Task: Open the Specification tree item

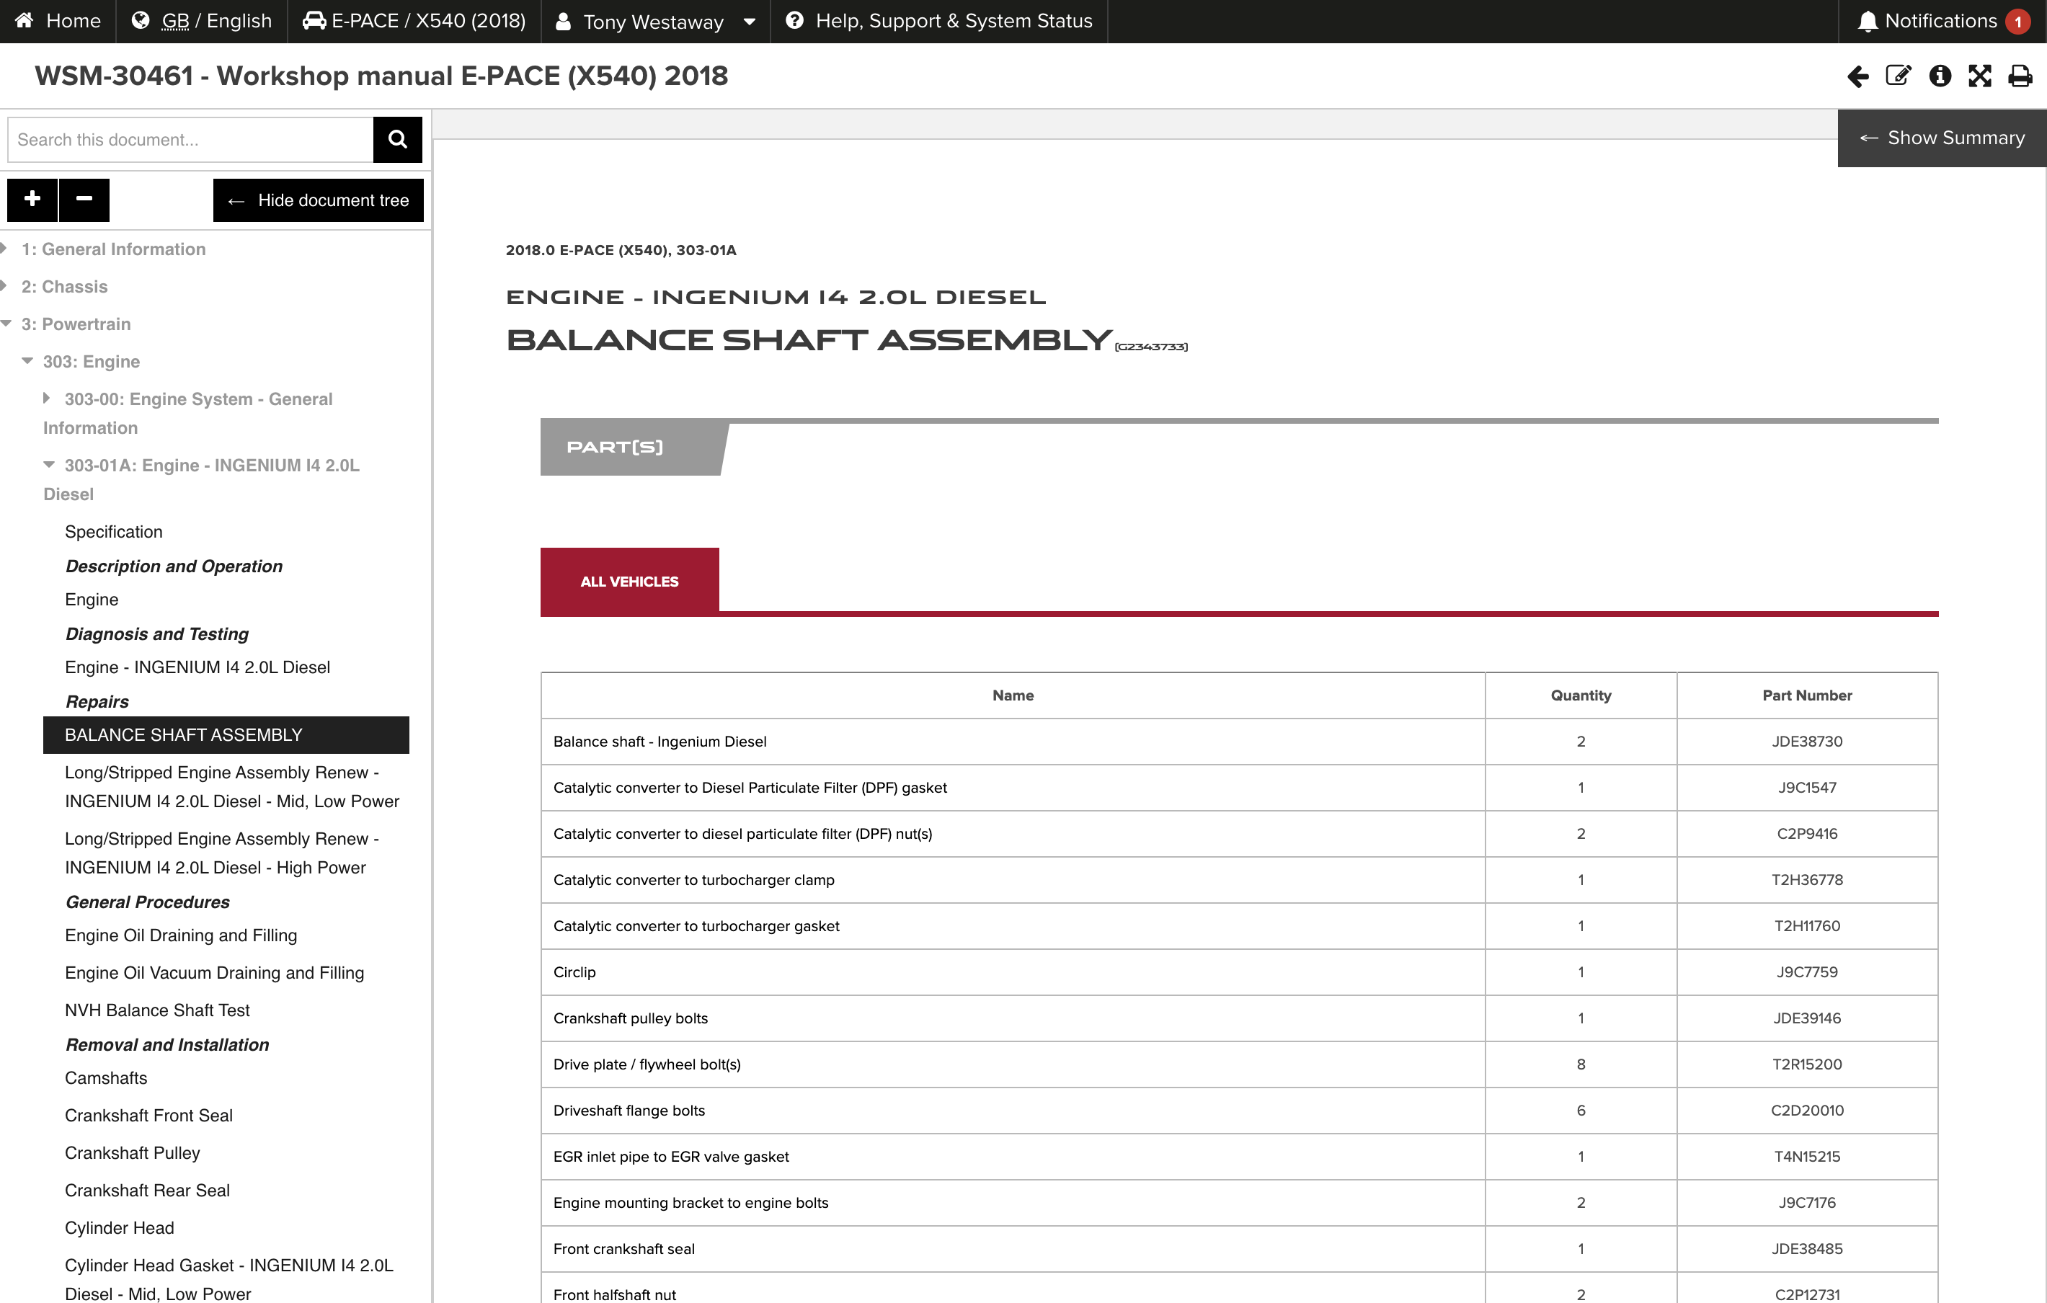Action: tap(113, 532)
